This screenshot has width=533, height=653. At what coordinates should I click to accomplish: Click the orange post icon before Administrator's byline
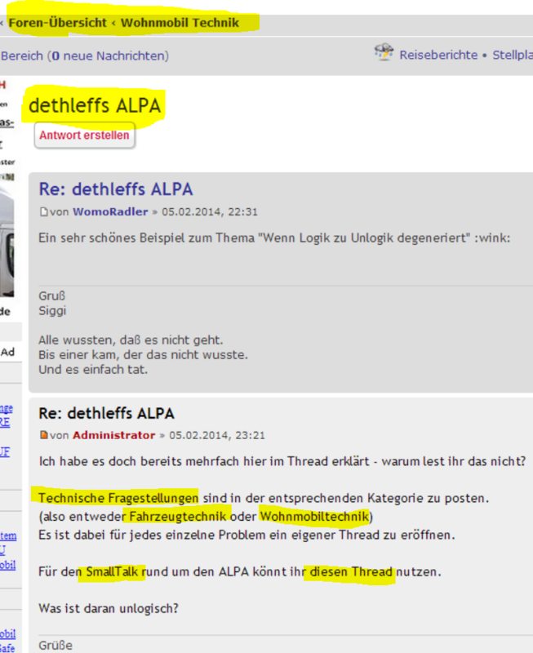(x=44, y=436)
